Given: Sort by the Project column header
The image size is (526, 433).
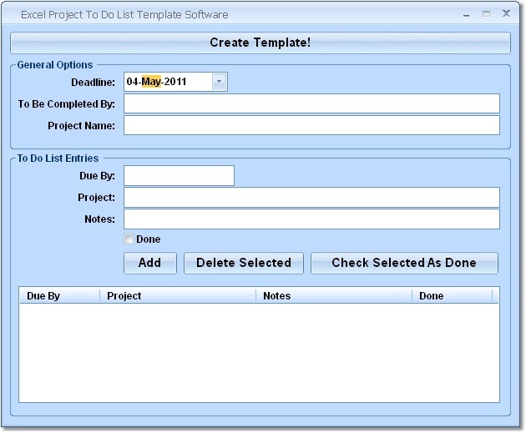Looking at the screenshot, I should click(x=178, y=296).
